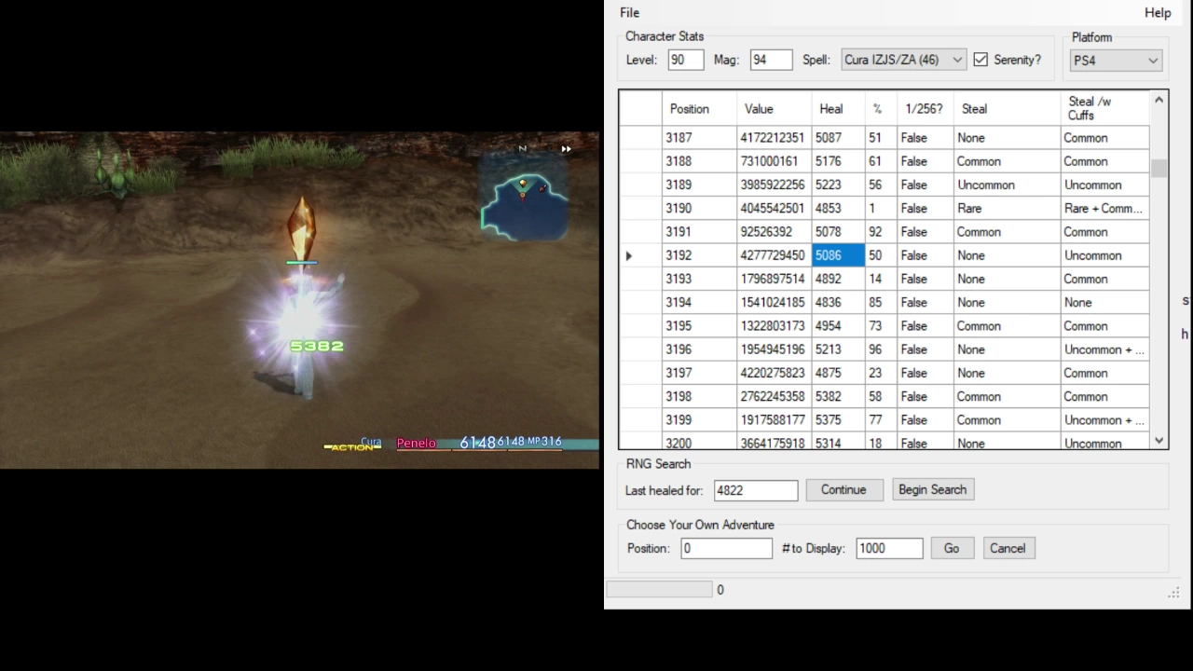Click the Heal column header
Viewport: 1193px width, 671px height.
(x=838, y=108)
